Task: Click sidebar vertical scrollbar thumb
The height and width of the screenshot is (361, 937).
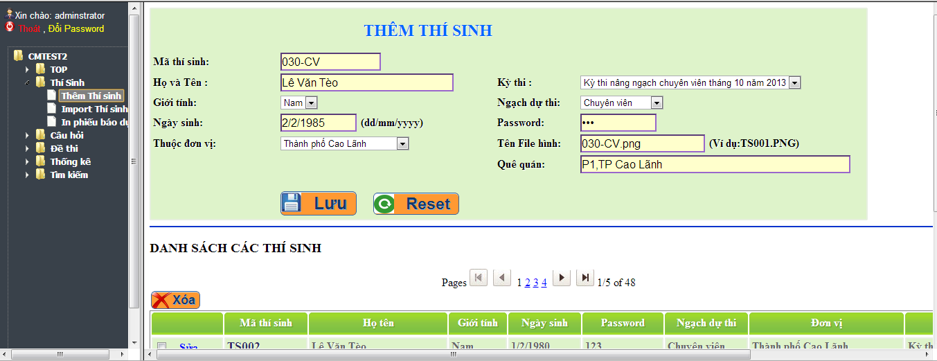Action: point(134,160)
